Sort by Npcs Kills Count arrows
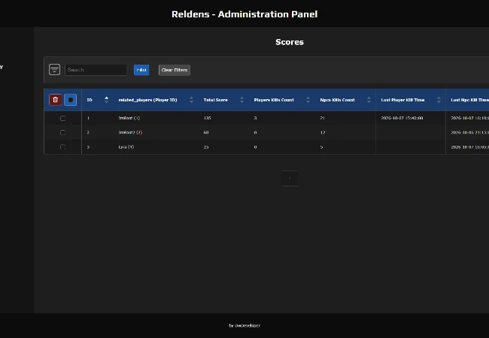This screenshot has width=489, height=338. [369, 100]
